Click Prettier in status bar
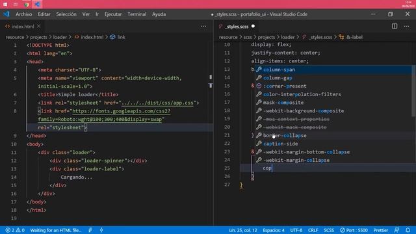416x234 pixels. [380, 230]
